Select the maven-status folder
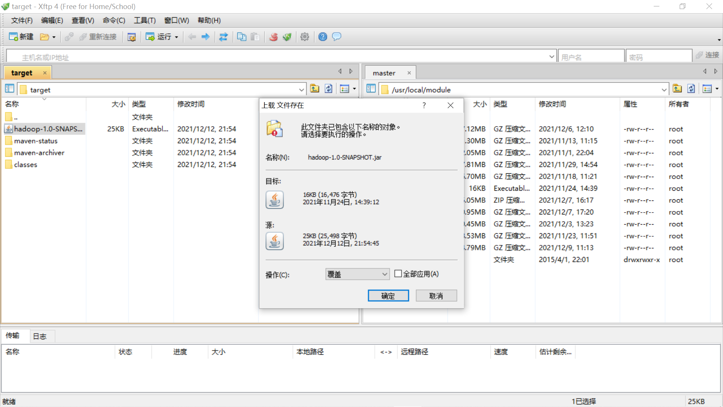This screenshot has width=723, height=407. (36, 141)
